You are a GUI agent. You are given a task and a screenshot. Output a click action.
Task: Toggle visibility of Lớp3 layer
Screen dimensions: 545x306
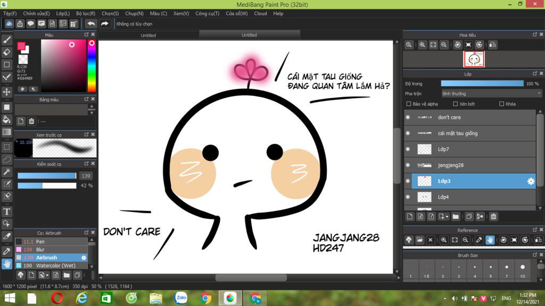click(x=408, y=181)
